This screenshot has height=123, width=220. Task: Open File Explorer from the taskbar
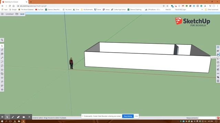[19, 121]
